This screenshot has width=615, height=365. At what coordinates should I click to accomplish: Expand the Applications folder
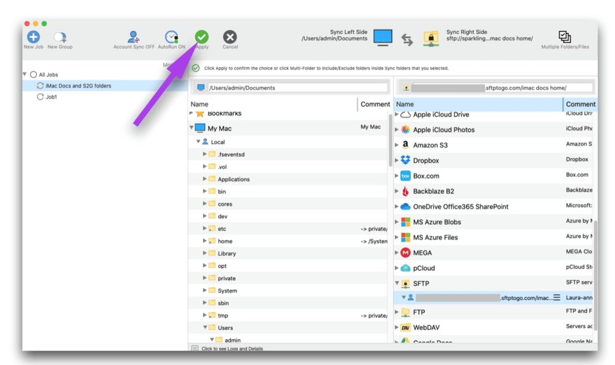click(x=204, y=178)
